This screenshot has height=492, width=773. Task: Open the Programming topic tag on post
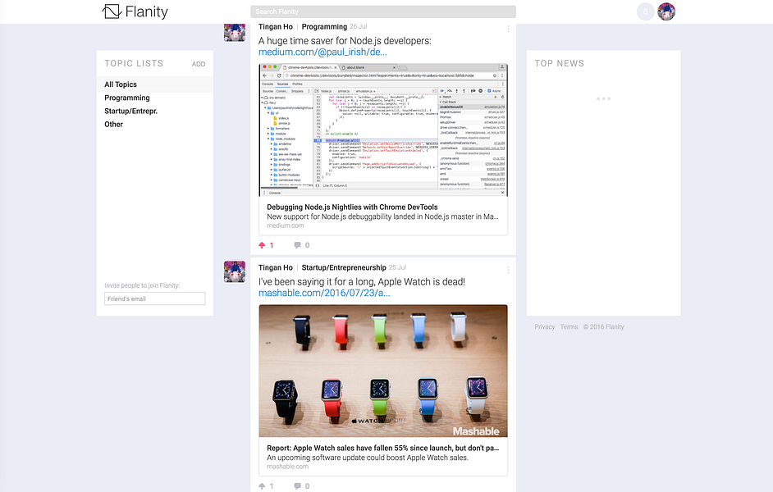[324, 26]
